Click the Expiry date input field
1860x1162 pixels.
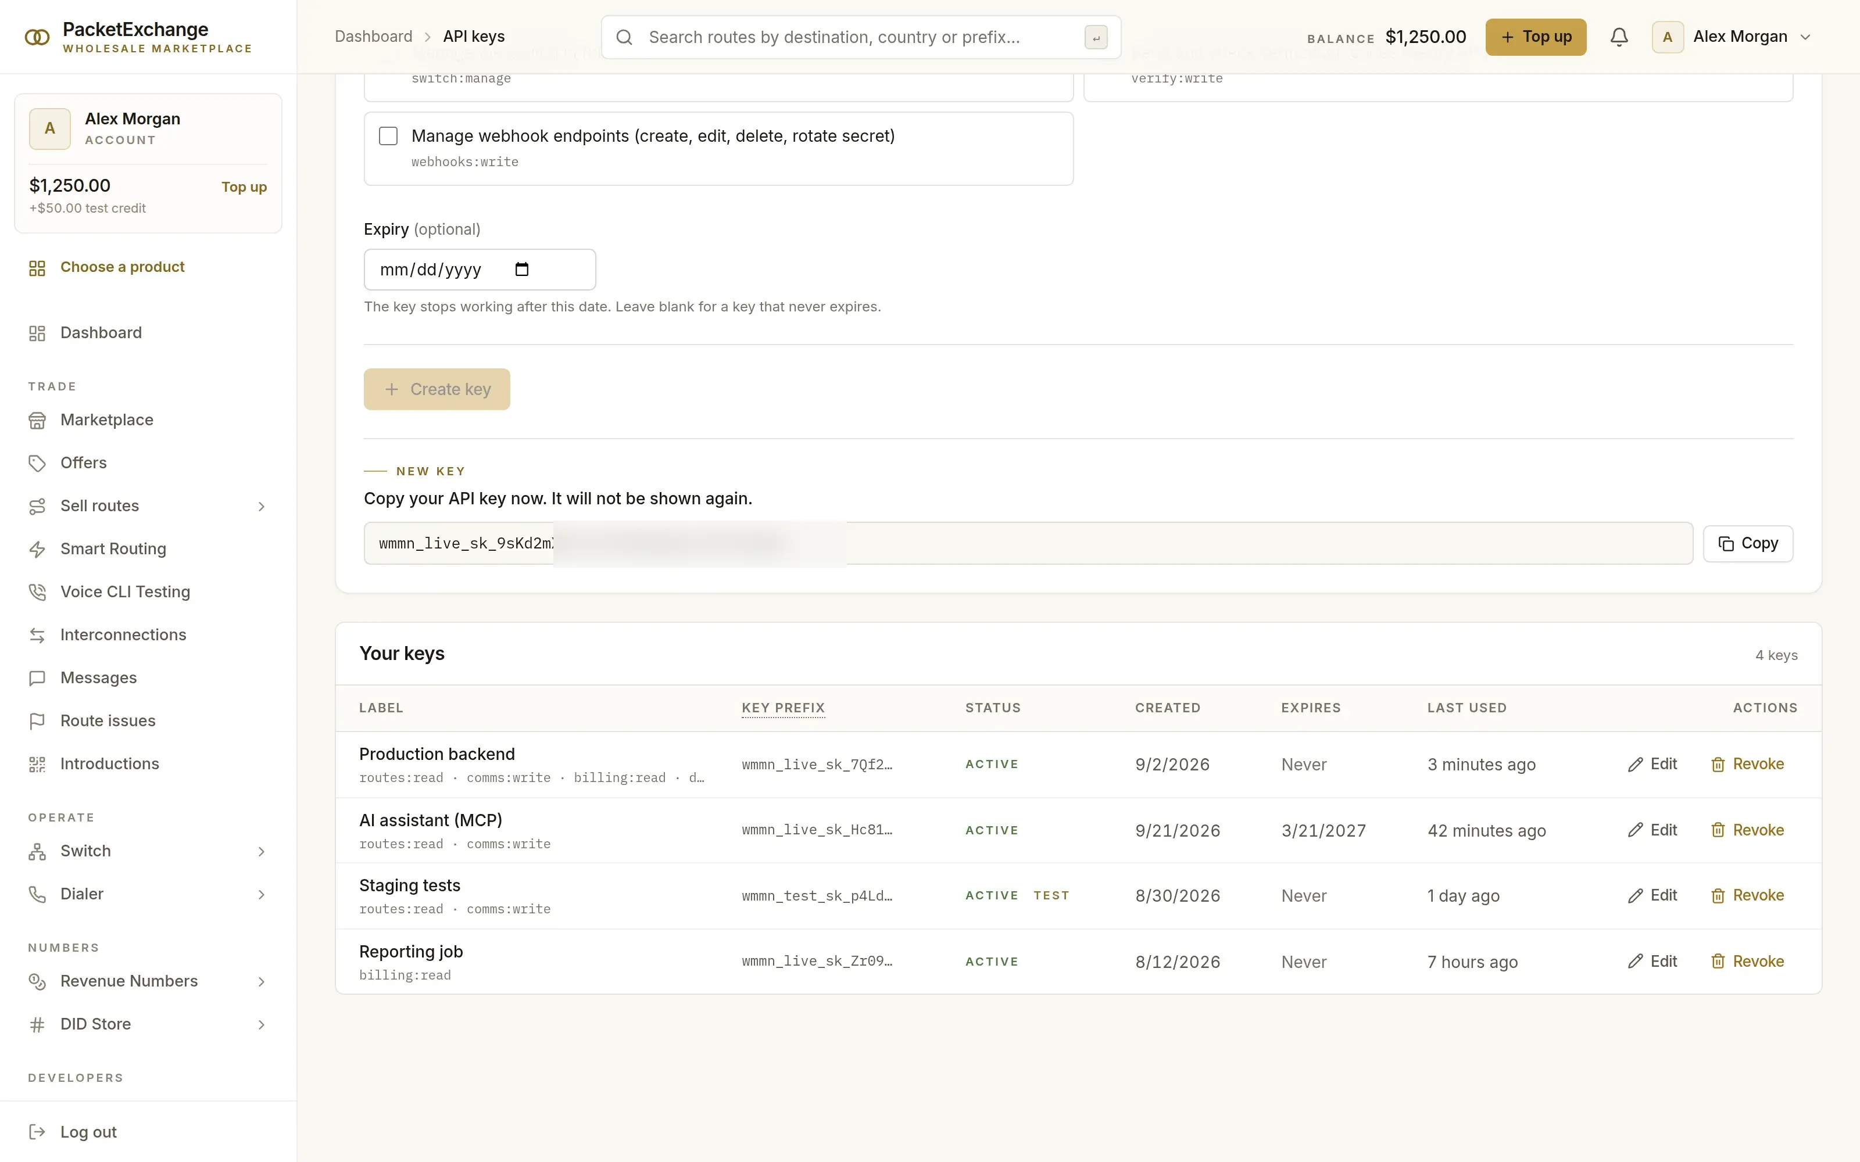(x=480, y=269)
